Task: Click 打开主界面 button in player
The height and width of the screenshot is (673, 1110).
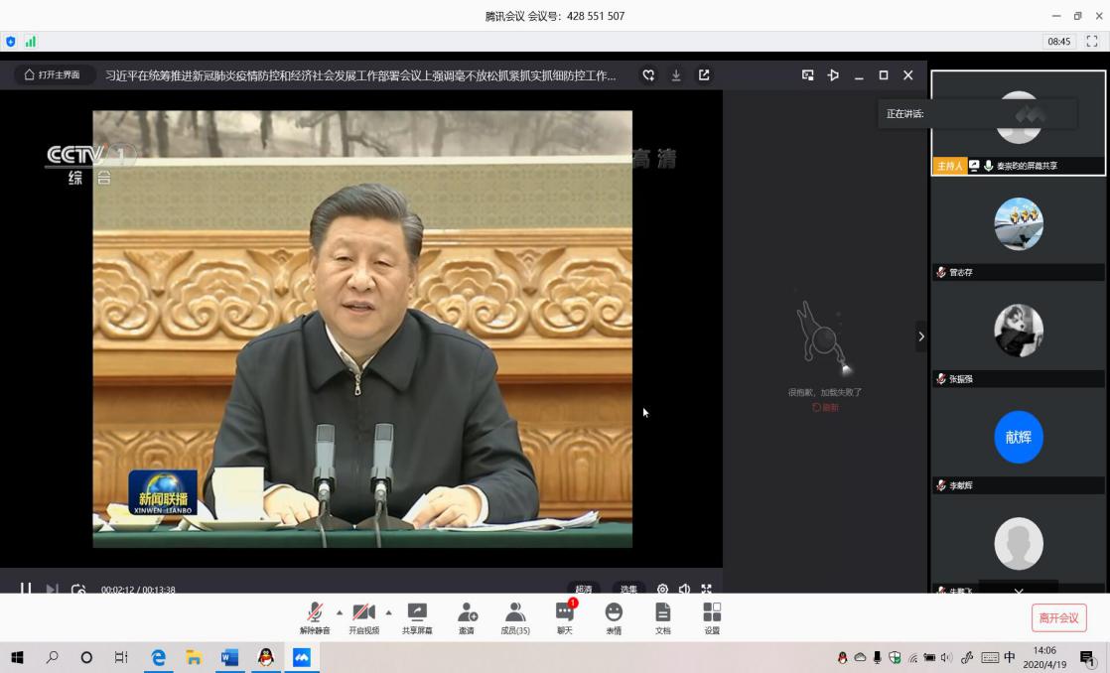Action: pyautogui.click(x=54, y=75)
